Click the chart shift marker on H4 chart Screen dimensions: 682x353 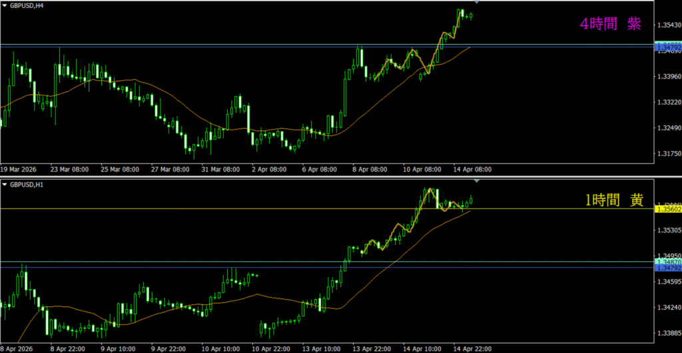point(476,3)
